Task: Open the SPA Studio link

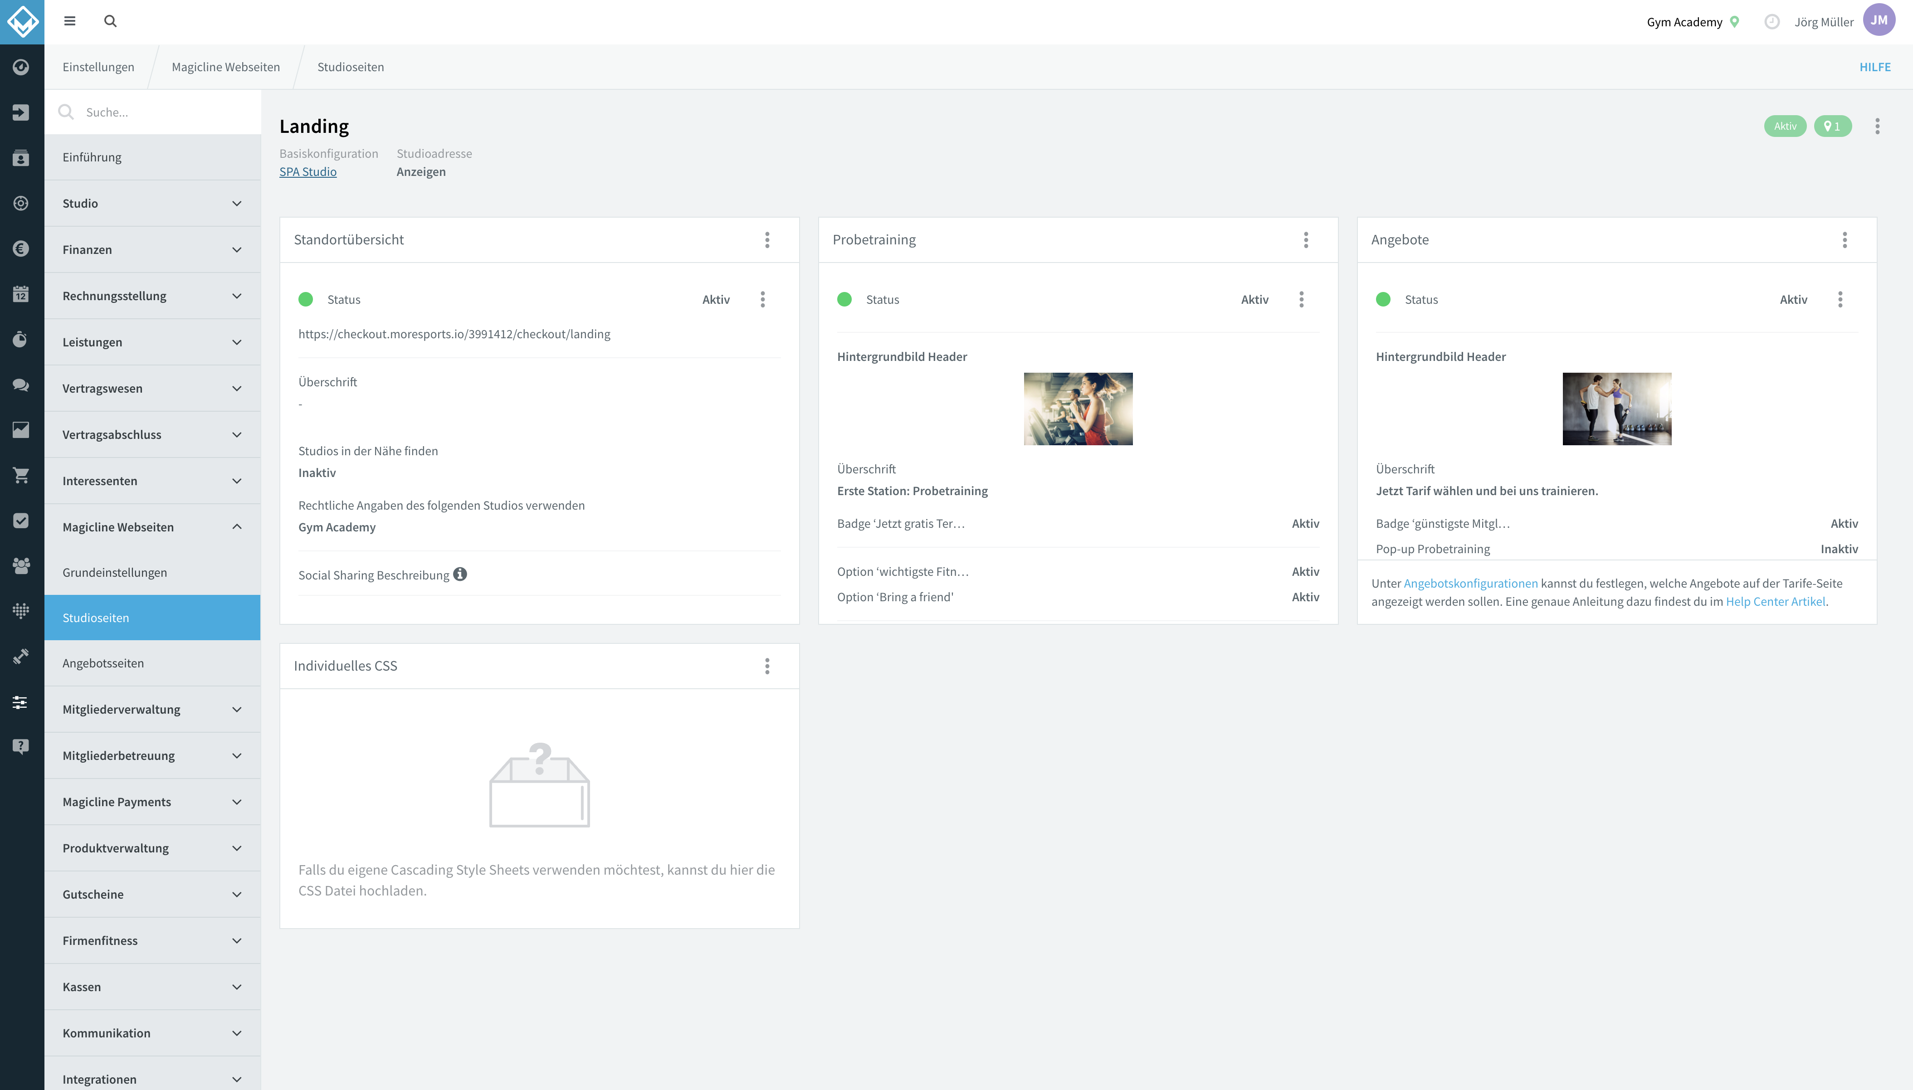Action: tap(308, 171)
